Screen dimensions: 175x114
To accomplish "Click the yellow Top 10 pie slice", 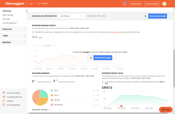I will pos(43,101).
